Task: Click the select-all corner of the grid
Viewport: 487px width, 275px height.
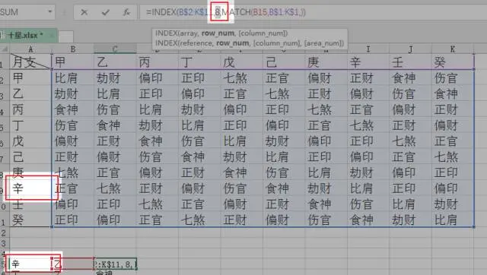Action: [5, 49]
